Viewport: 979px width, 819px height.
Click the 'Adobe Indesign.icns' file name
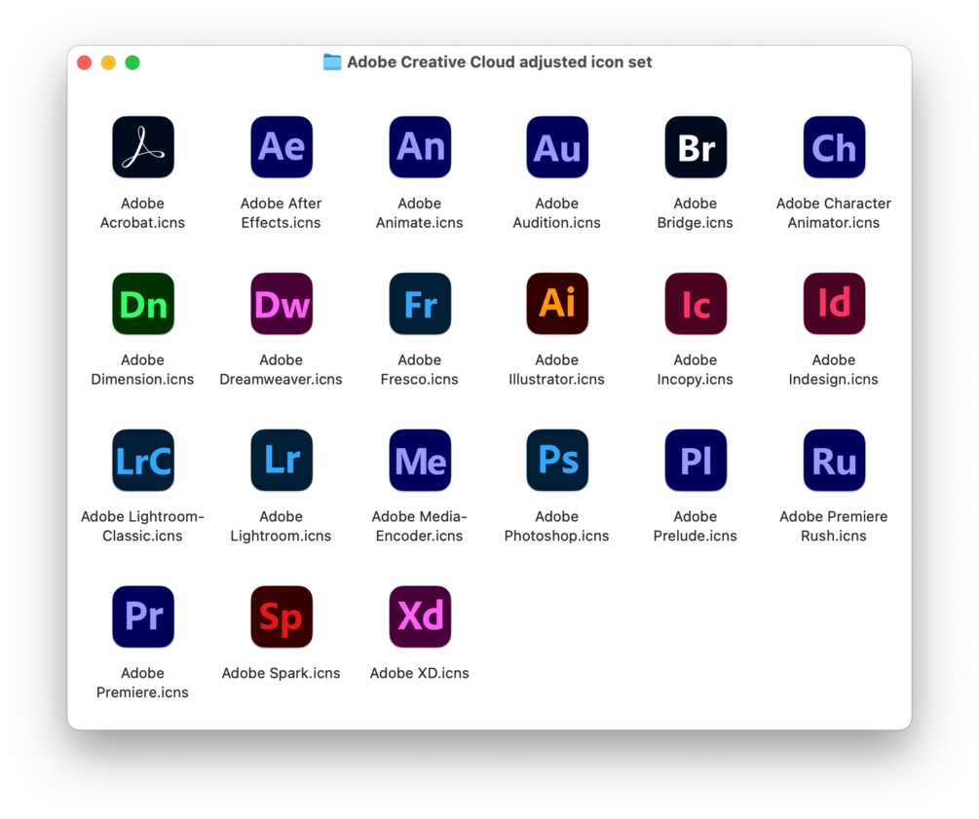coord(834,369)
